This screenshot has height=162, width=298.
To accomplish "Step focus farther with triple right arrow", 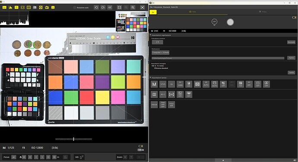I will [54, 157].
